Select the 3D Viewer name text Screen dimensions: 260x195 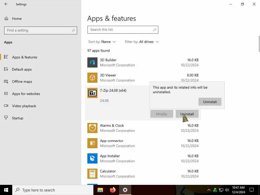point(108,75)
